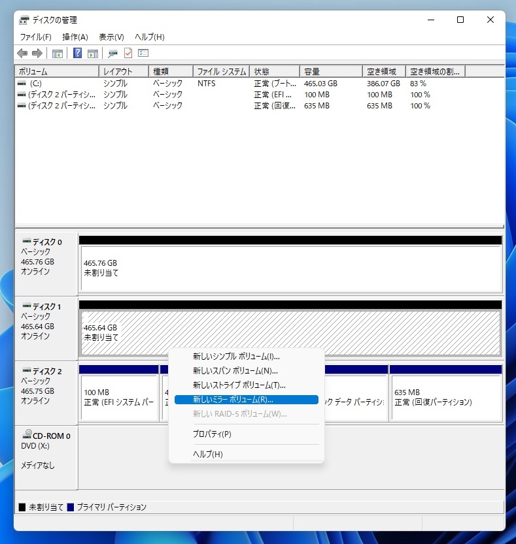516x544 pixels.
Task: Click the CD-ROM 0 disc icon
Action: [27, 434]
